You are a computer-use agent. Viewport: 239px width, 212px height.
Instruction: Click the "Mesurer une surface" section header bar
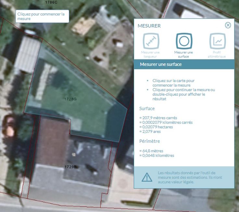(184, 64)
